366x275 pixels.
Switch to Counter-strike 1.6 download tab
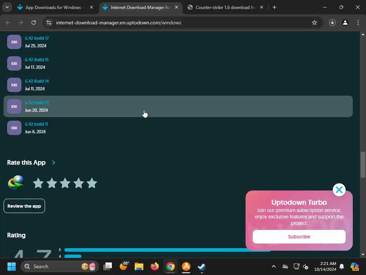(226, 8)
